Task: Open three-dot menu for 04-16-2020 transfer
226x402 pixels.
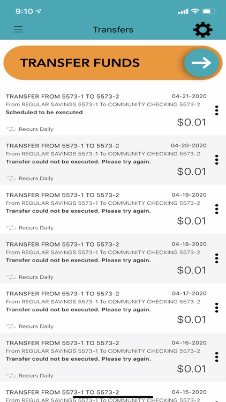Action: coord(217,357)
